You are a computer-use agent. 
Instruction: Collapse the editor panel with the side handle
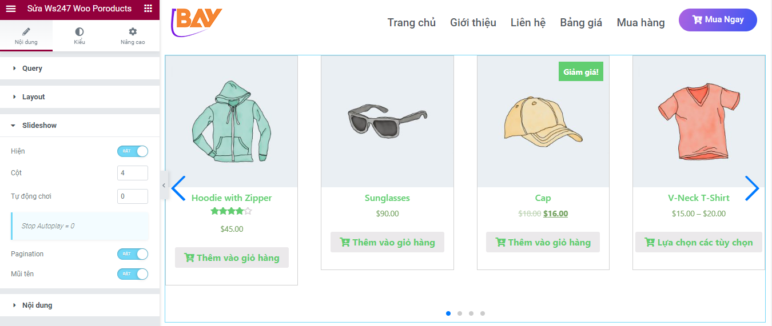(164, 185)
